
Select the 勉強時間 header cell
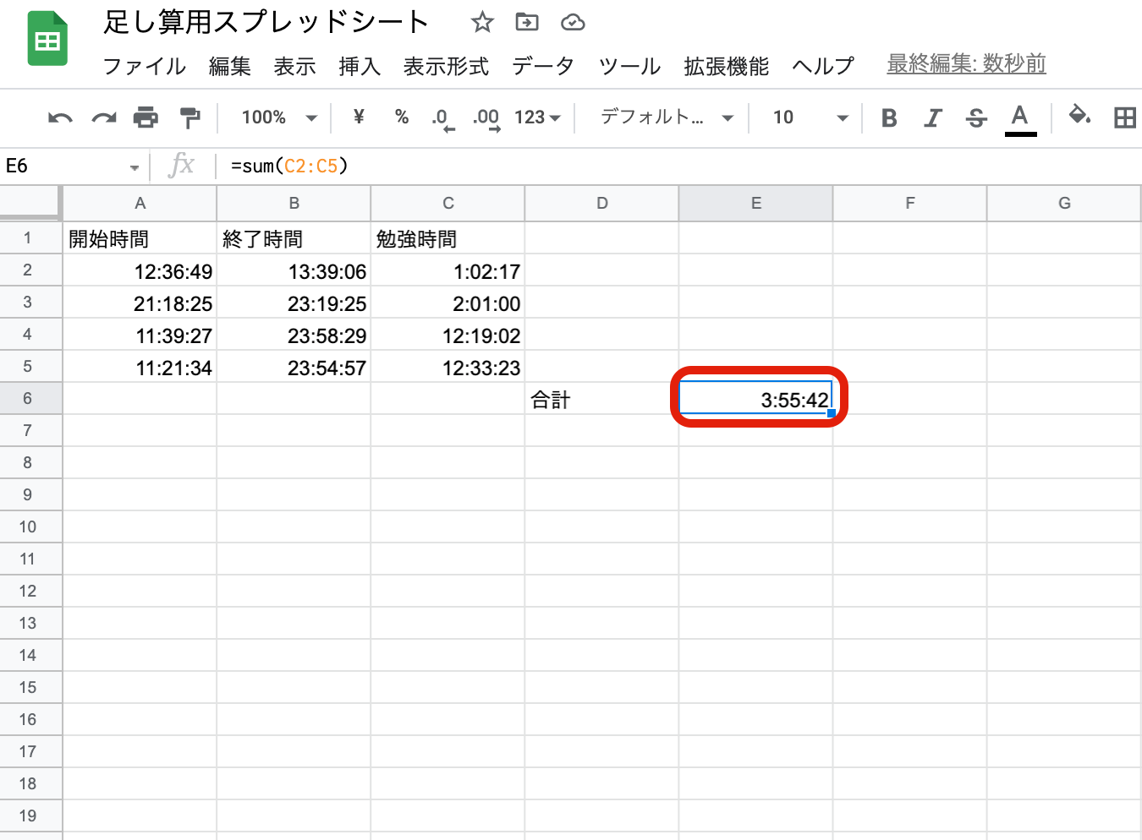[x=447, y=238]
